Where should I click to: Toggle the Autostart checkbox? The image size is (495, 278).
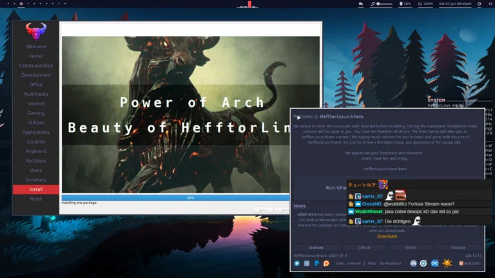click(461, 263)
